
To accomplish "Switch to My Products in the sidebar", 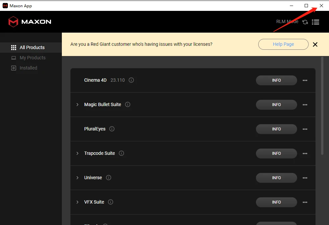I will point(31,58).
